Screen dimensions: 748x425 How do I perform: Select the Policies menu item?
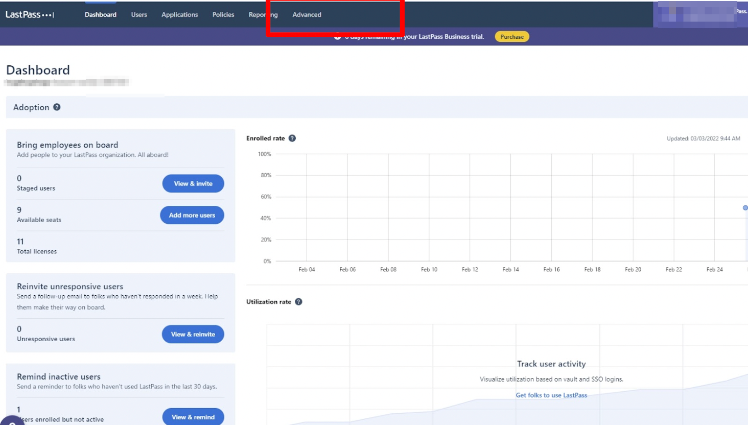223,15
